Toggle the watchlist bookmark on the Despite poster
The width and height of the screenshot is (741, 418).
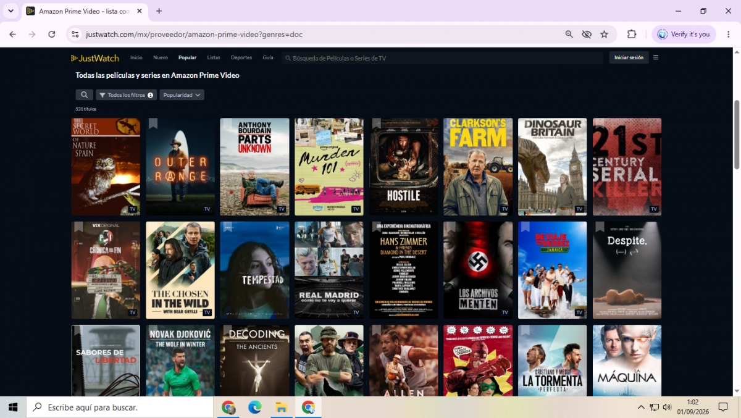tap(600, 227)
